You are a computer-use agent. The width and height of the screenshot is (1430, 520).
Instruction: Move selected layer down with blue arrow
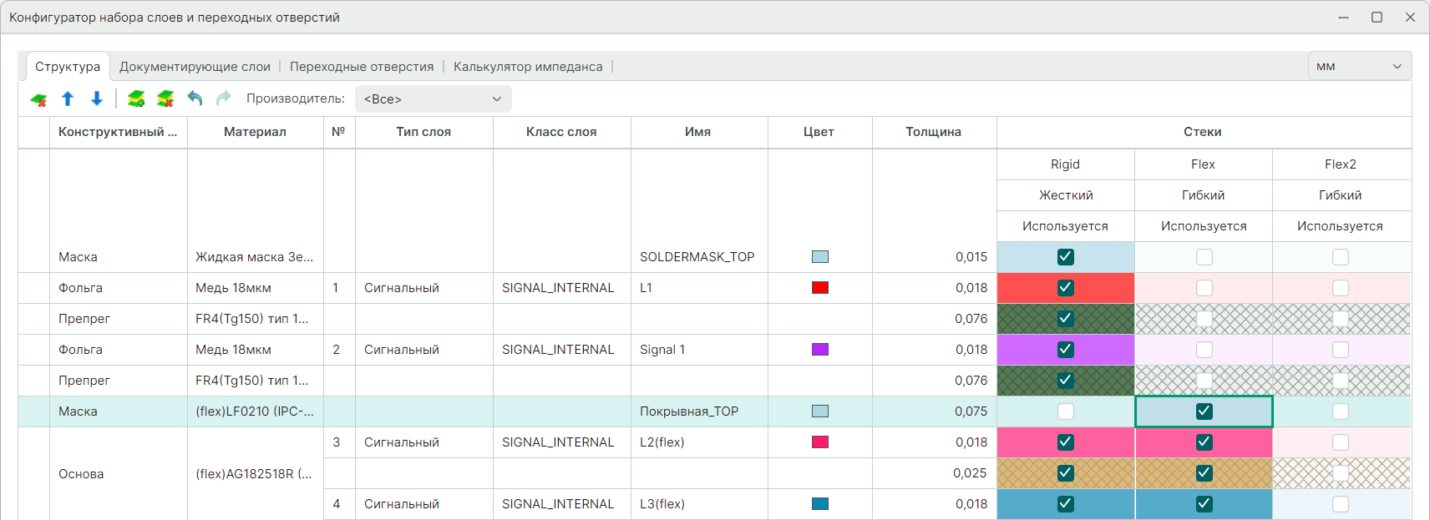click(x=97, y=99)
